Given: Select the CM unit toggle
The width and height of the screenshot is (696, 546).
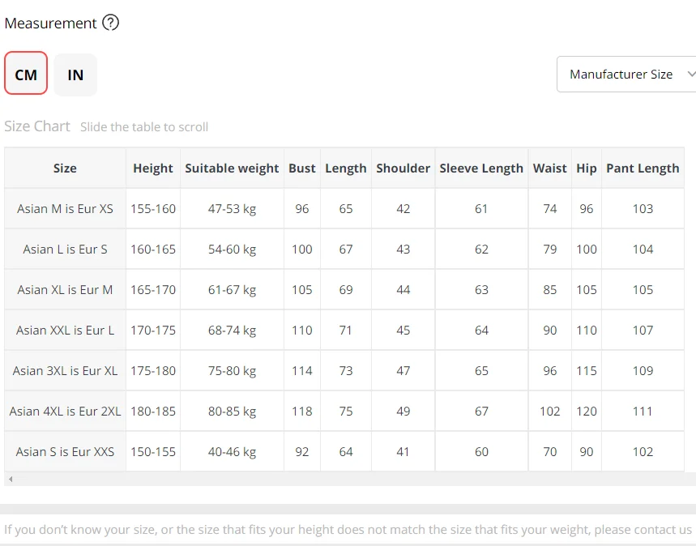Looking at the screenshot, I should (x=26, y=75).
